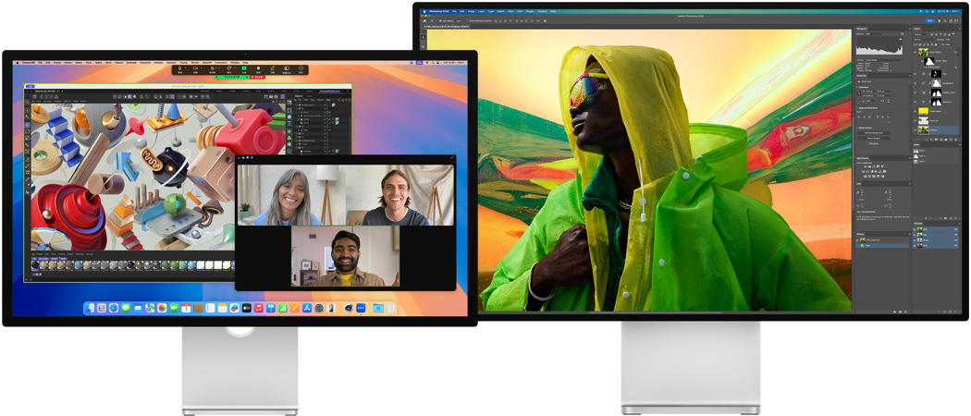Image resolution: width=971 pixels, height=416 pixels.
Task: Open the Trash in the Dock
Action: tap(391, 308)
